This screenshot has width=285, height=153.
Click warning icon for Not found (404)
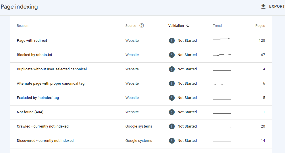pyautogui.click(x=172, y=112)
